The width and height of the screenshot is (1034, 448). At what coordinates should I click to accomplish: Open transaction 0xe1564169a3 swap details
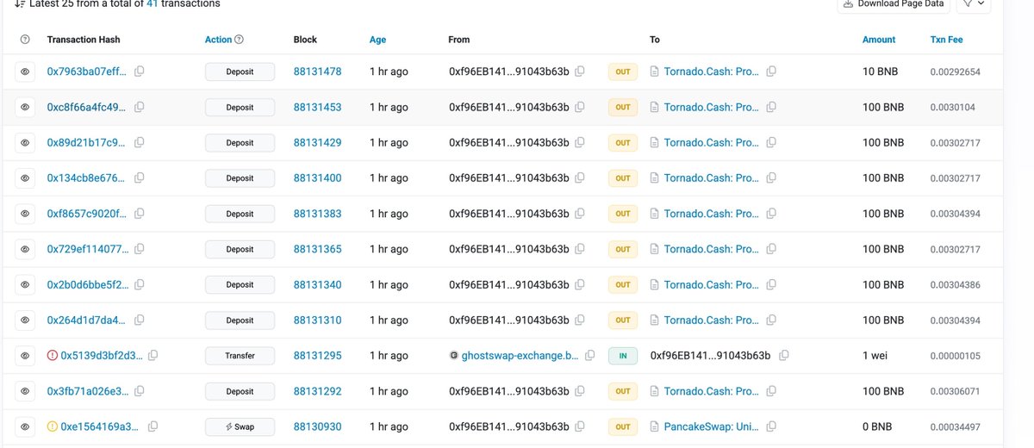(x=101, y=426)
